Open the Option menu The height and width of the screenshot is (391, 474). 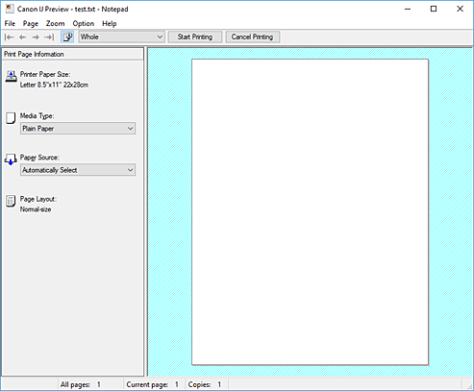coord(84,23)
